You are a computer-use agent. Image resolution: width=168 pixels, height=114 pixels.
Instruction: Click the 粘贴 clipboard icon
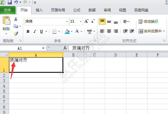[6, 20]
